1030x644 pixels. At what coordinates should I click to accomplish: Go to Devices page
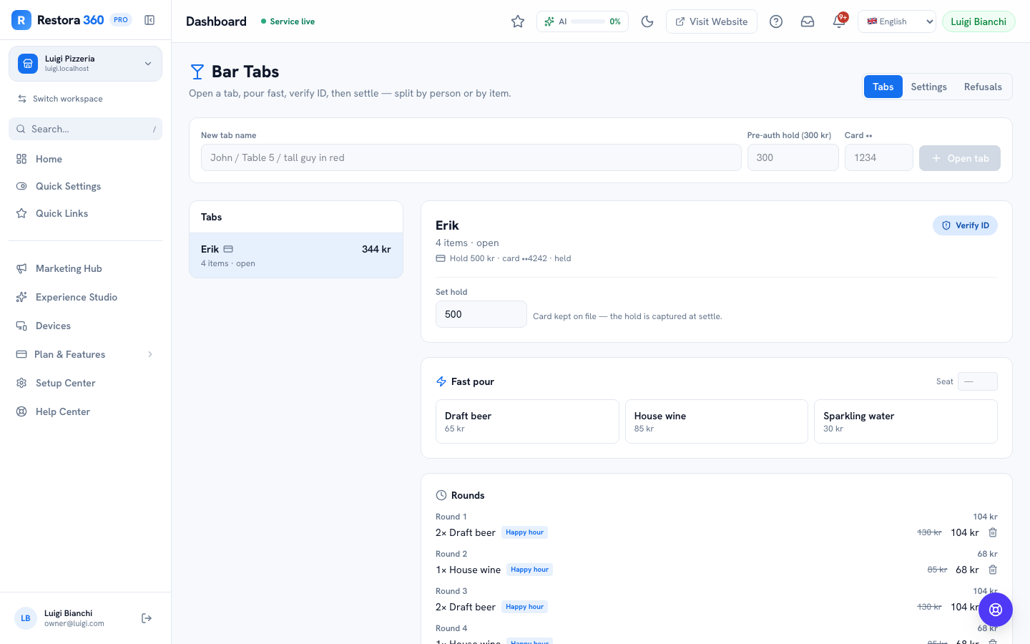click(85, 326)
